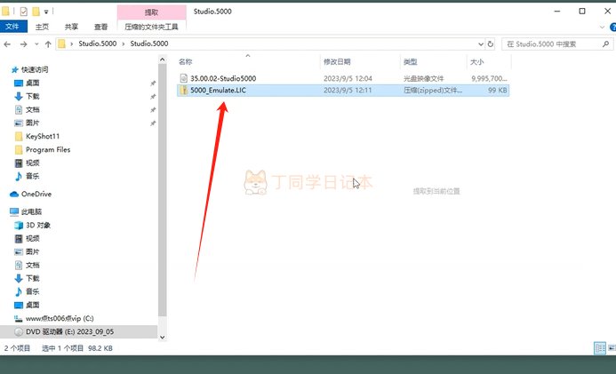Open the Program Files folder in sidebar
Image resolution: width=616 pixels, height=374 pixels.
(47, 149)
